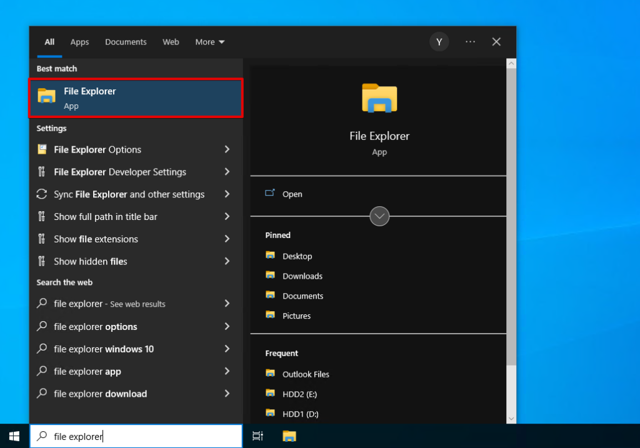Open the Desktop pinned folder icon
Screen dimensions: 640x448
[x=271, y=256]
